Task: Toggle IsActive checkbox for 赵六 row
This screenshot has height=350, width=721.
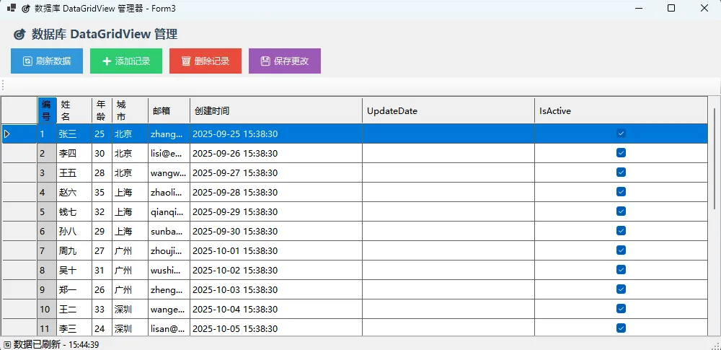Action: (x=621, y=192)
